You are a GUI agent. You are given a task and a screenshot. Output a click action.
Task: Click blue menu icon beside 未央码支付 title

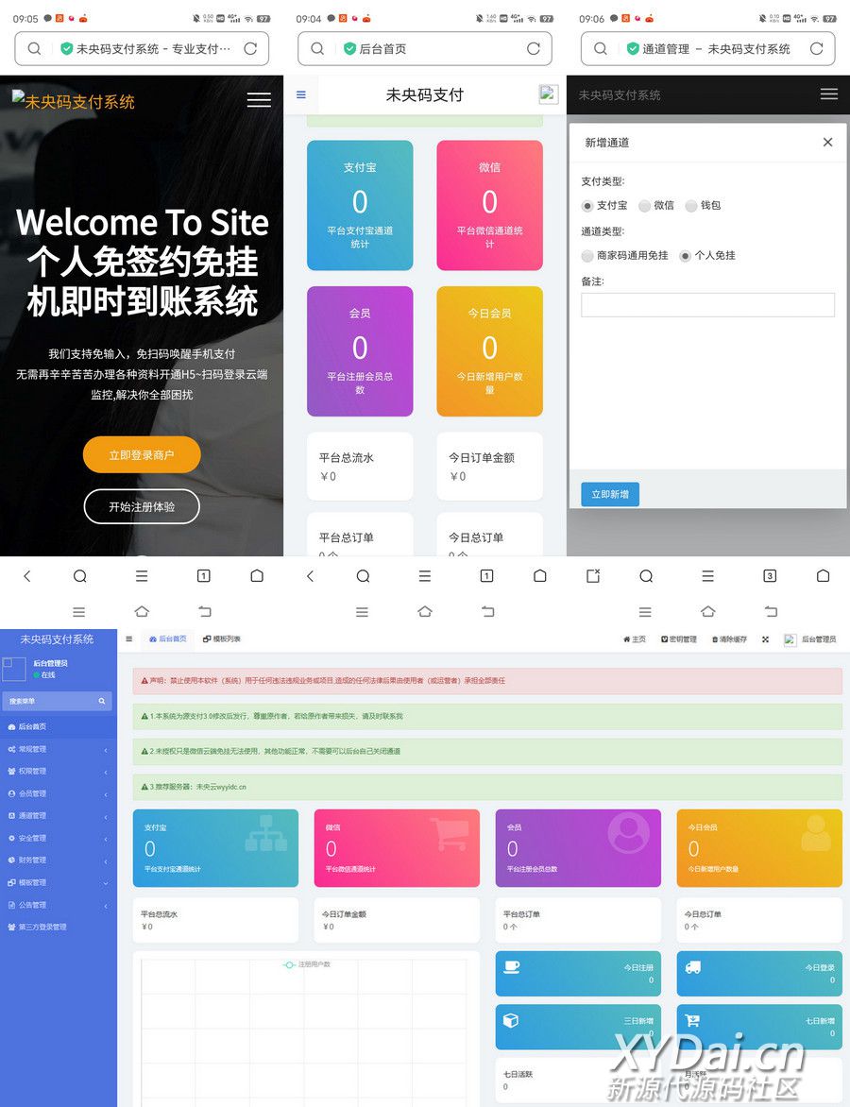301,94
